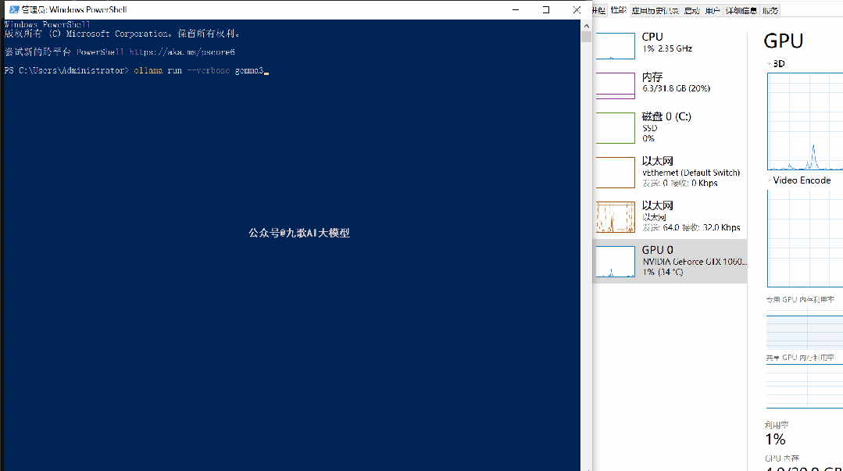Click the large GPU heading
The width and height of the screenshot is (843, 471).
click(784, 41)
